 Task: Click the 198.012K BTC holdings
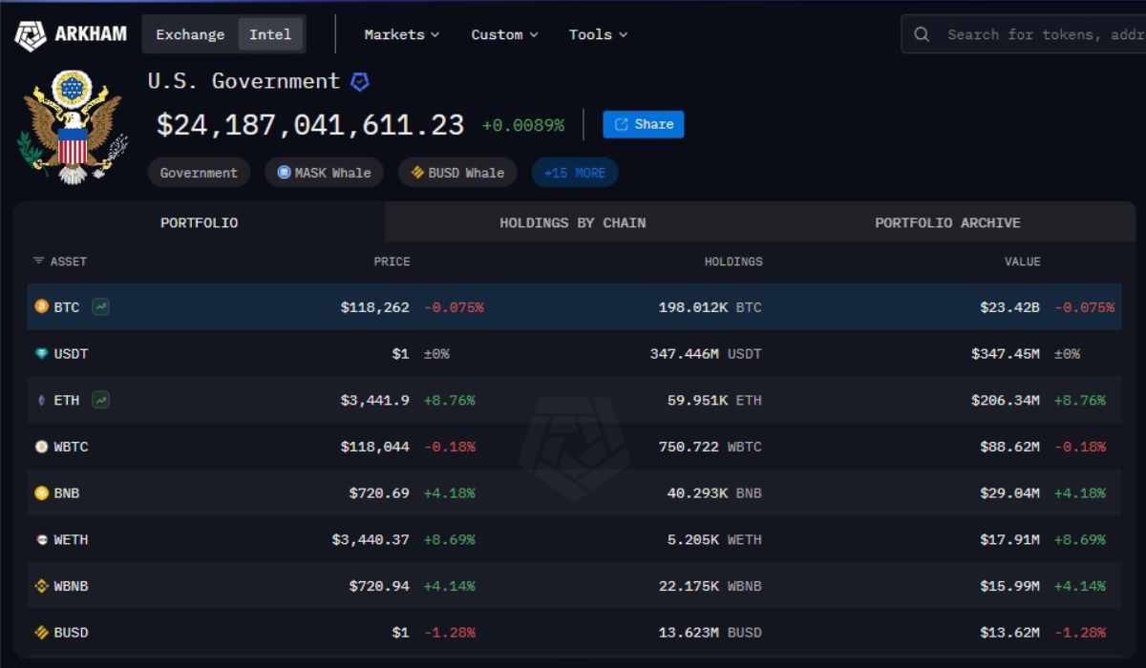coord(711,307)
